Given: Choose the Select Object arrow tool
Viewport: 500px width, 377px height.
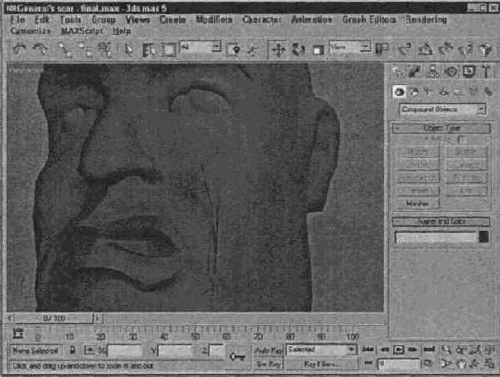Looking at the screenshot, I should (x=129, y=50).
